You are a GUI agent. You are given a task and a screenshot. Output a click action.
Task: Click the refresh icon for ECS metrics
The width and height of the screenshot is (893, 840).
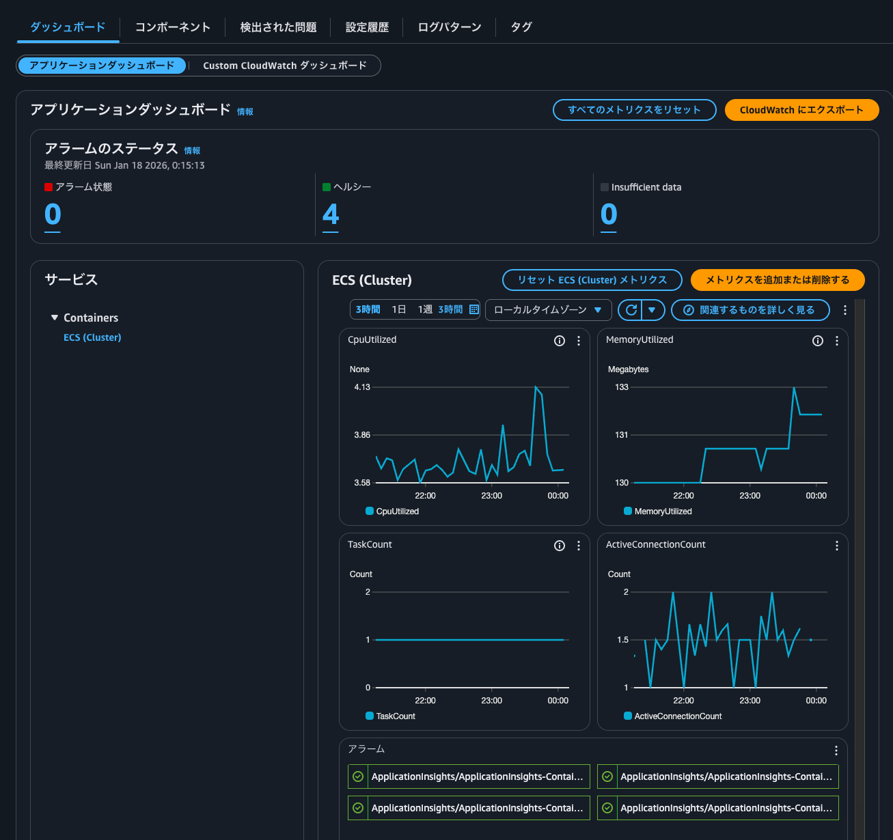click(631, 310)
